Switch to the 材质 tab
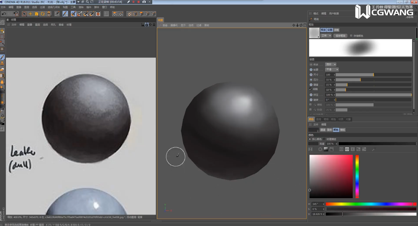Screen dimensions: 418x226 (x=341, y=119)
